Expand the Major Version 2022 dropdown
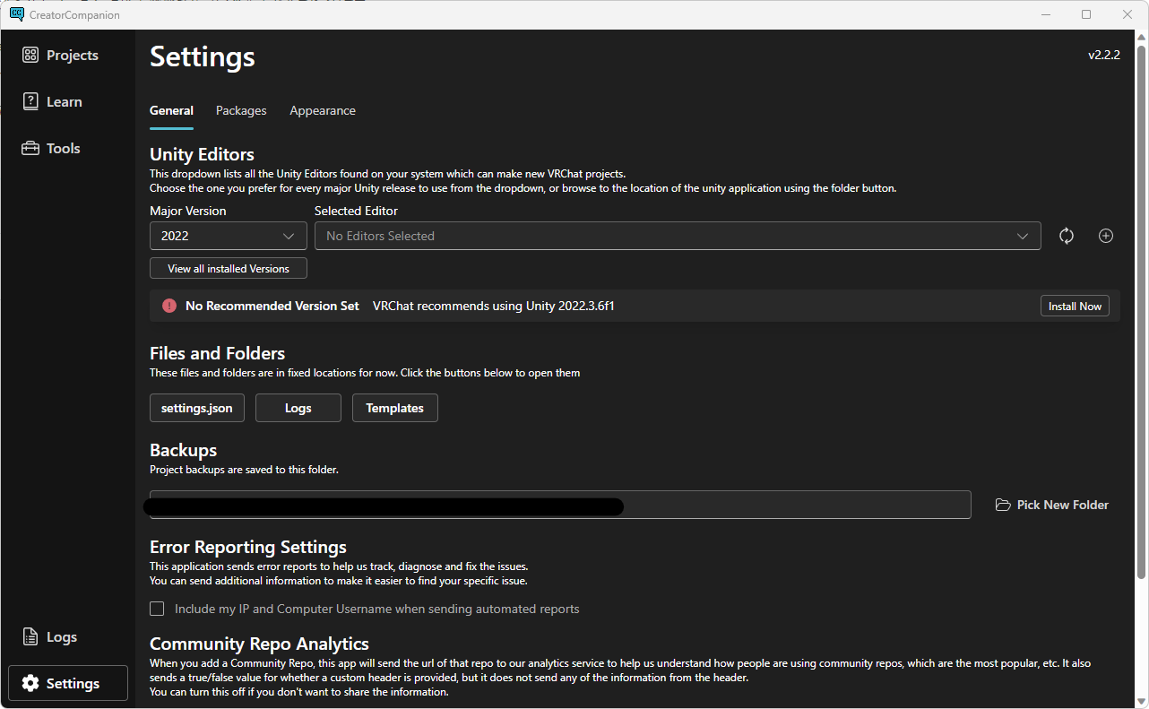This screenshot has height=709, width=1149. click(228, 236)
